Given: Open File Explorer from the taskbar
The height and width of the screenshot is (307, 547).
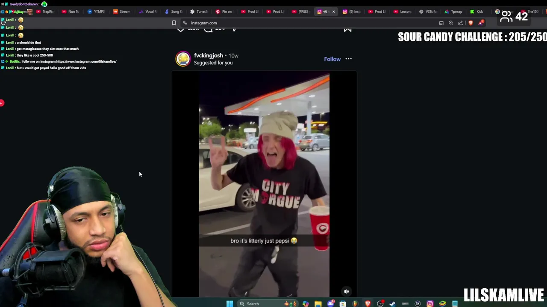Looking at the screenshot, I should [x=318, y=304].
